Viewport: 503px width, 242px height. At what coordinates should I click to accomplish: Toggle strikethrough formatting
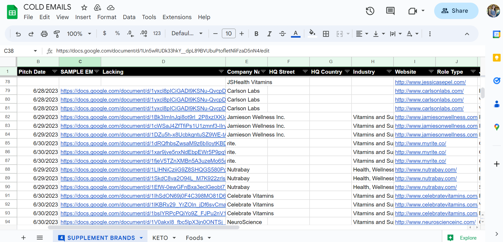point(282,34)
